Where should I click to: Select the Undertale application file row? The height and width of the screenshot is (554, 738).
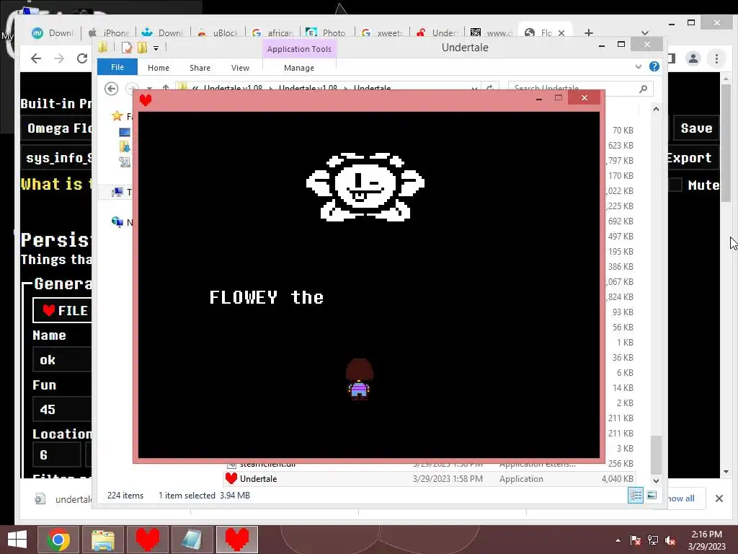(x=430, y=479)
